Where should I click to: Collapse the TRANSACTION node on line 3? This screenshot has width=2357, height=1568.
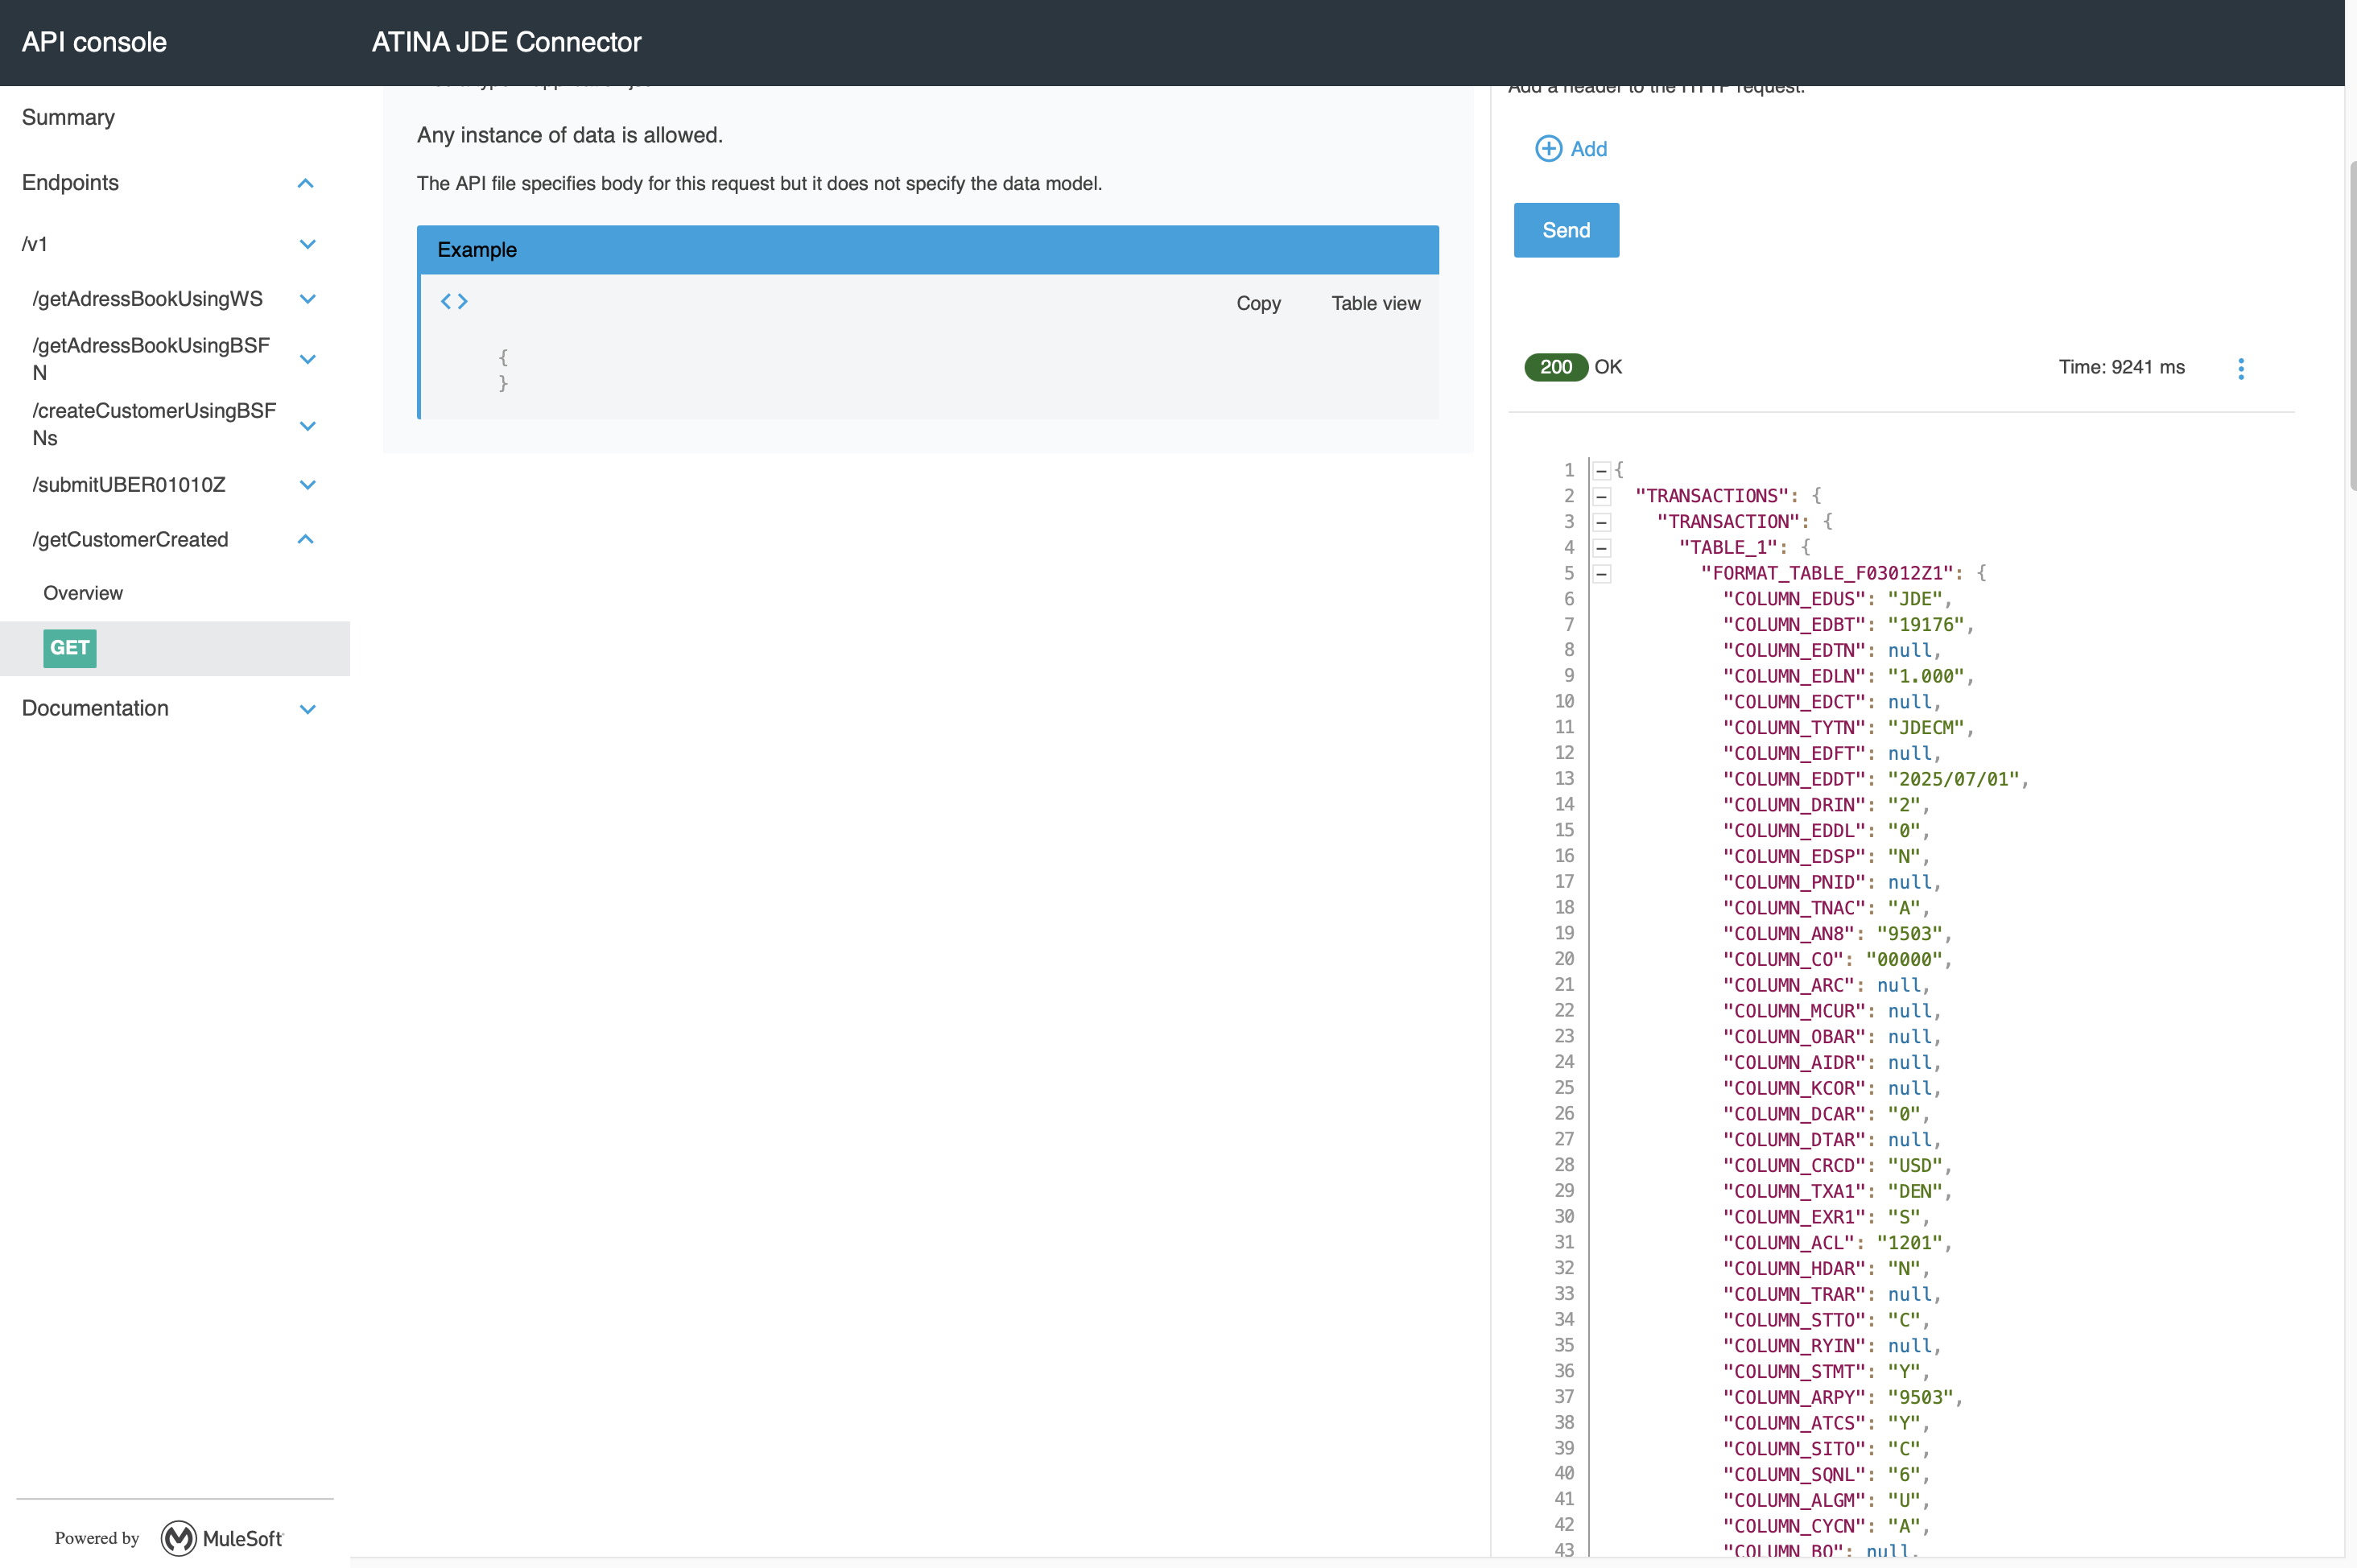pos(1601,522)
